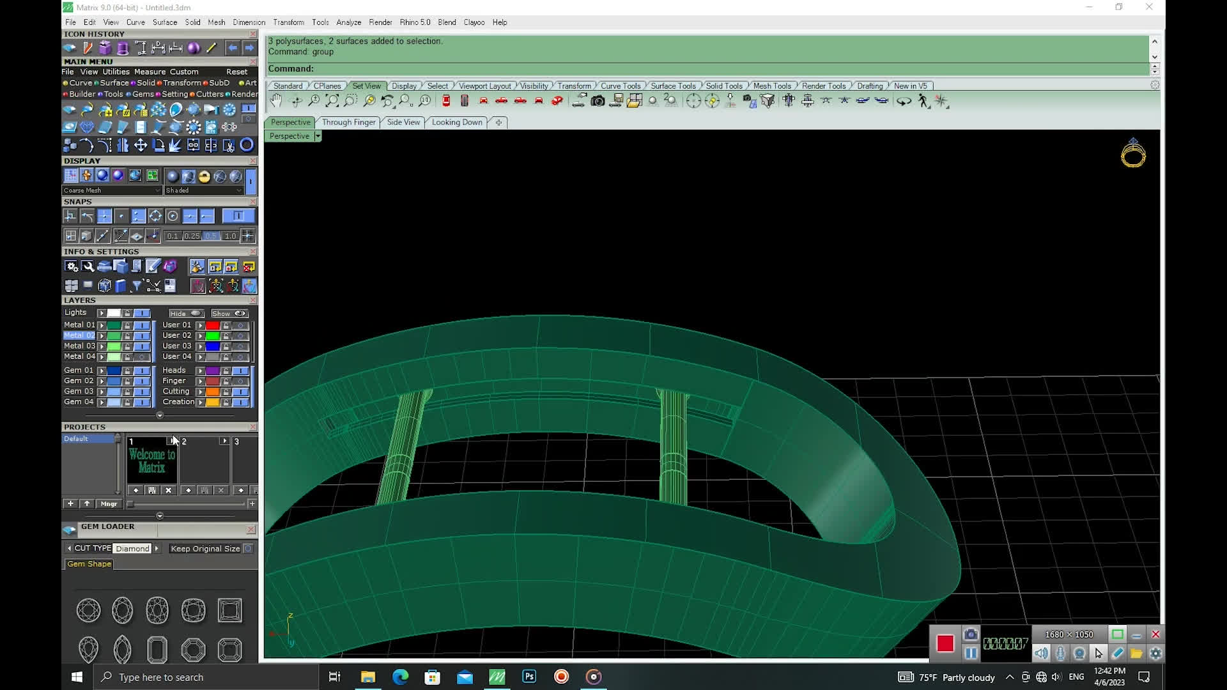1227x690 pixels.
Task: Select the emerald cut gem shape
Action: pyautogui.click(x=157, y=650)
